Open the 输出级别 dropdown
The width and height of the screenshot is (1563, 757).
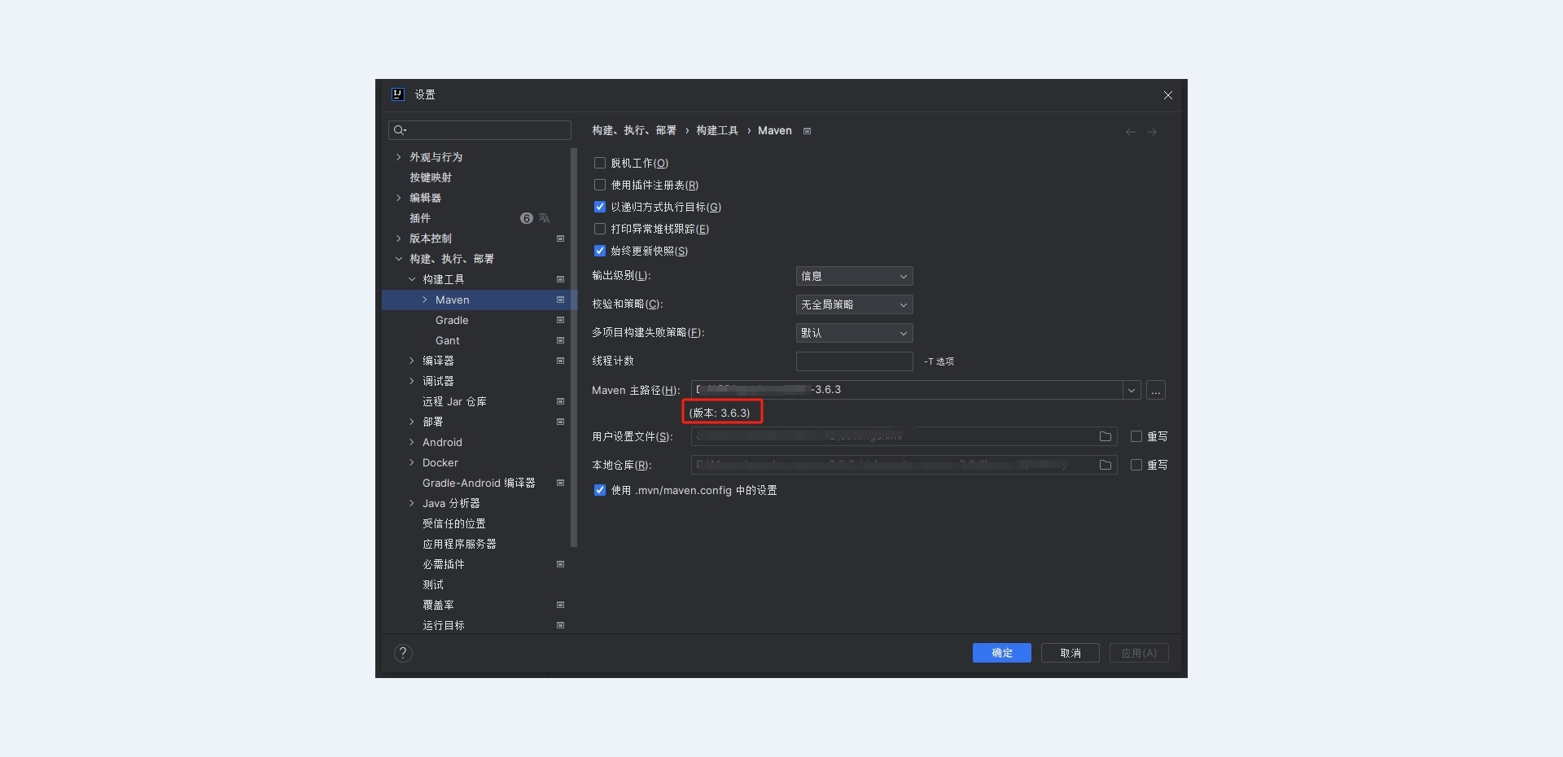coord(853,277)
